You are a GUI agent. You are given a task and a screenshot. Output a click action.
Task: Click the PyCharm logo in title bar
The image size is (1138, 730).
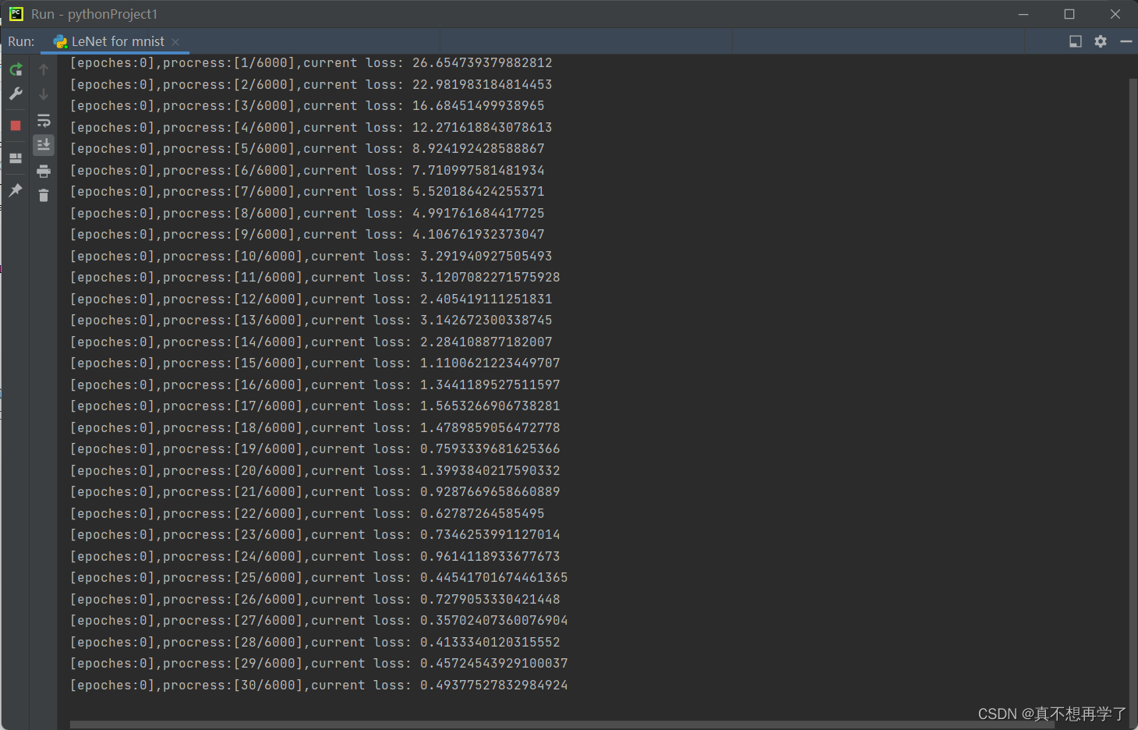tap(16, 14)
